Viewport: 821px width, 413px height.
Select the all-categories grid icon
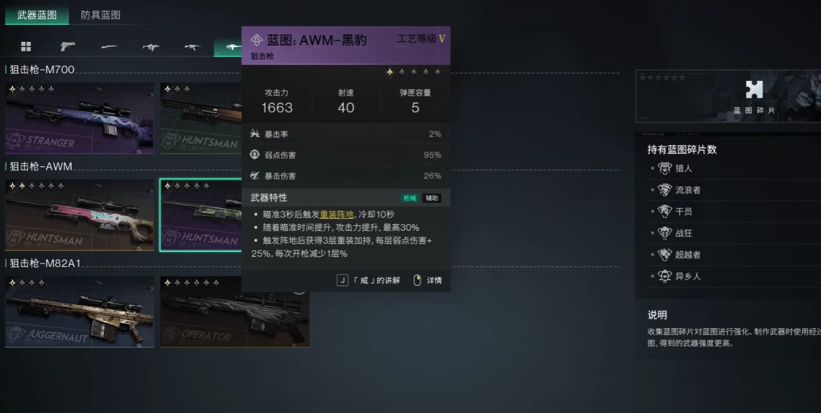tap(26, 46)
